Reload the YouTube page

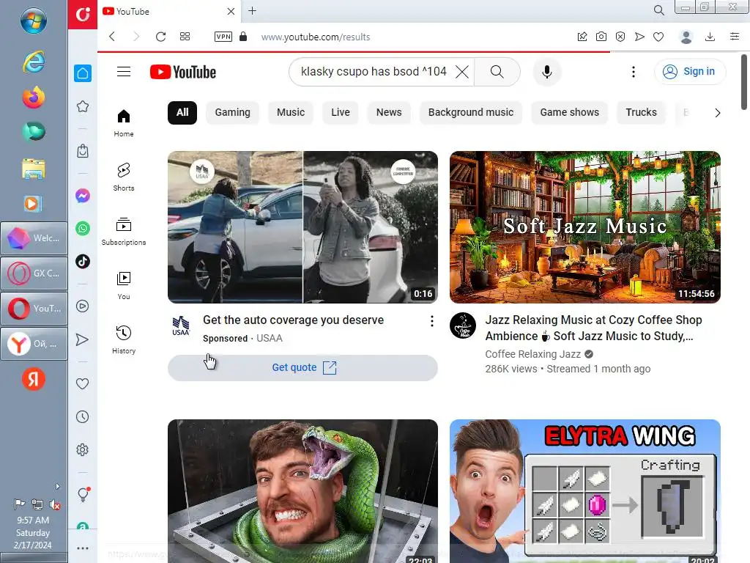[x=160, y=37]
